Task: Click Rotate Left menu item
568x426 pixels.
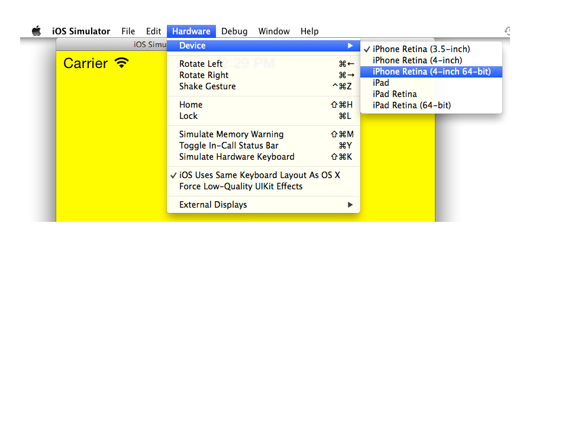Action: tap(201, 64)
